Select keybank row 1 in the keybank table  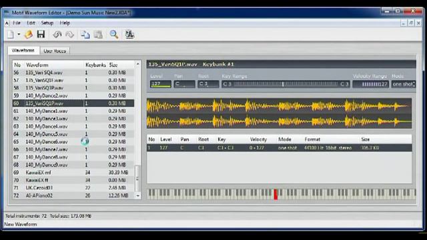click(279, 148)
